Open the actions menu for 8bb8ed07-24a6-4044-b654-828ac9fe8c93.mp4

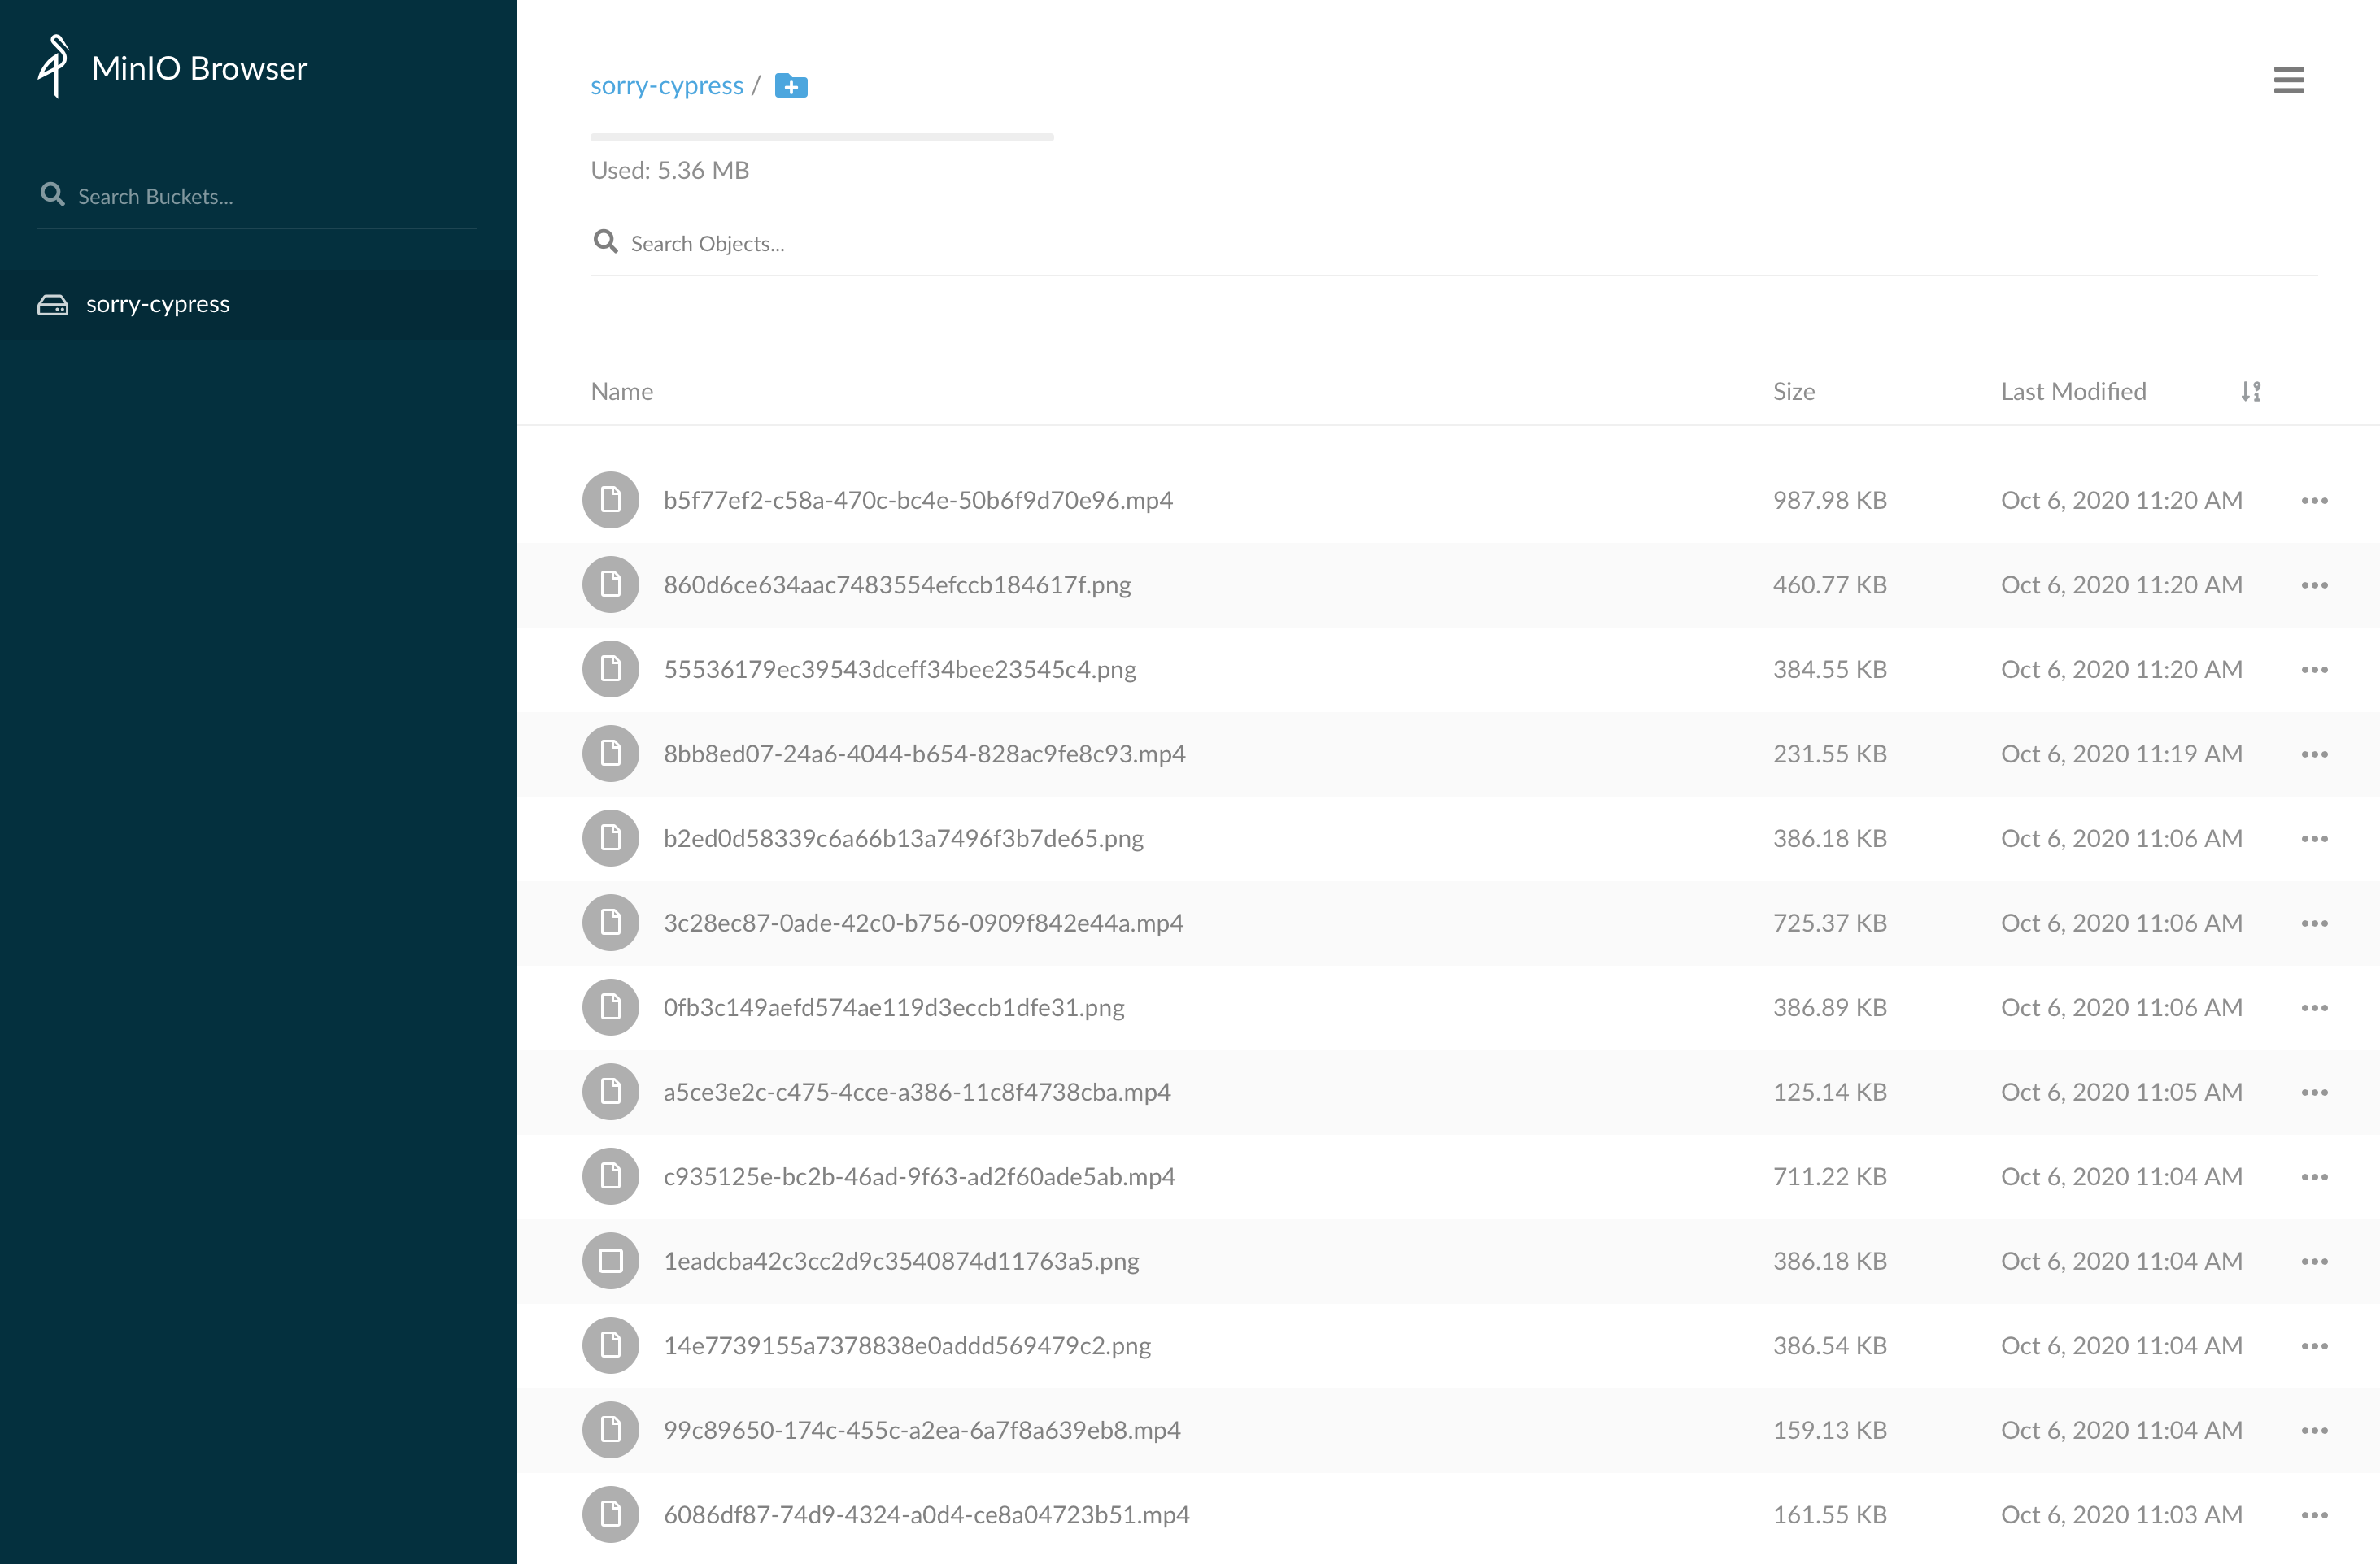click(2314, 754)
